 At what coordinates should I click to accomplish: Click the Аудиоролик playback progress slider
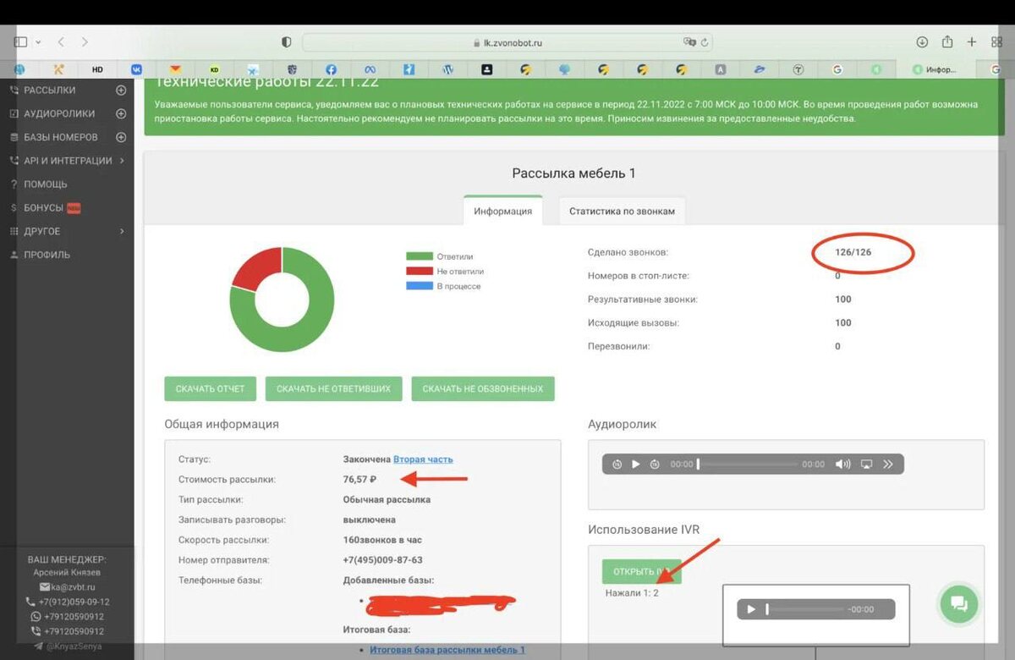(748, 465)
